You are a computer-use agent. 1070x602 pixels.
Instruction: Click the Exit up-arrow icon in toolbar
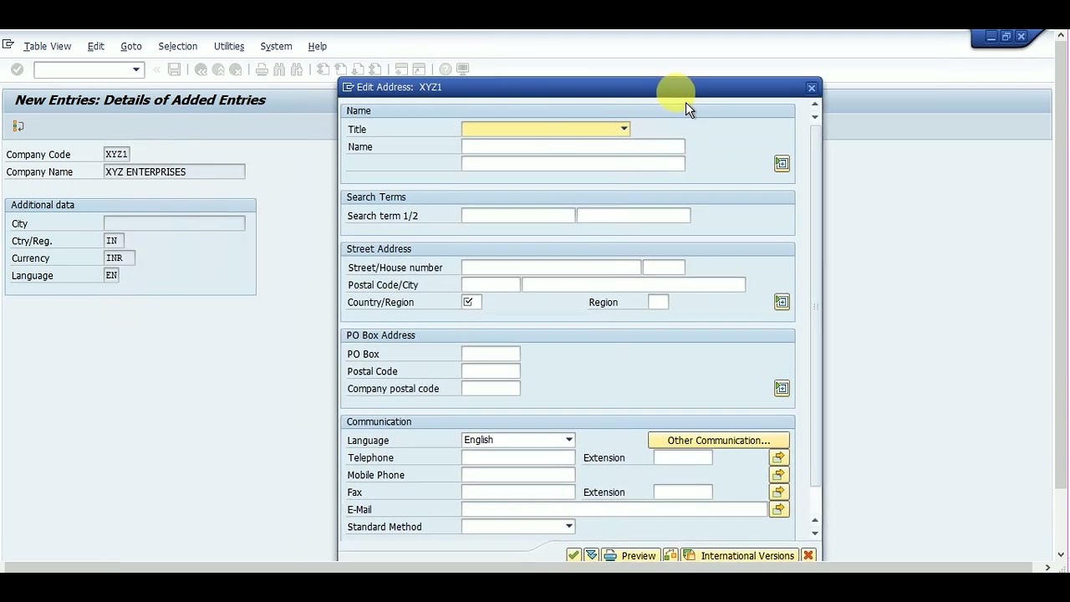(x=218, y=69)
